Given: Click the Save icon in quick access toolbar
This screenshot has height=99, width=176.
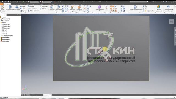Looking at the screenshot, I should 8,2.
